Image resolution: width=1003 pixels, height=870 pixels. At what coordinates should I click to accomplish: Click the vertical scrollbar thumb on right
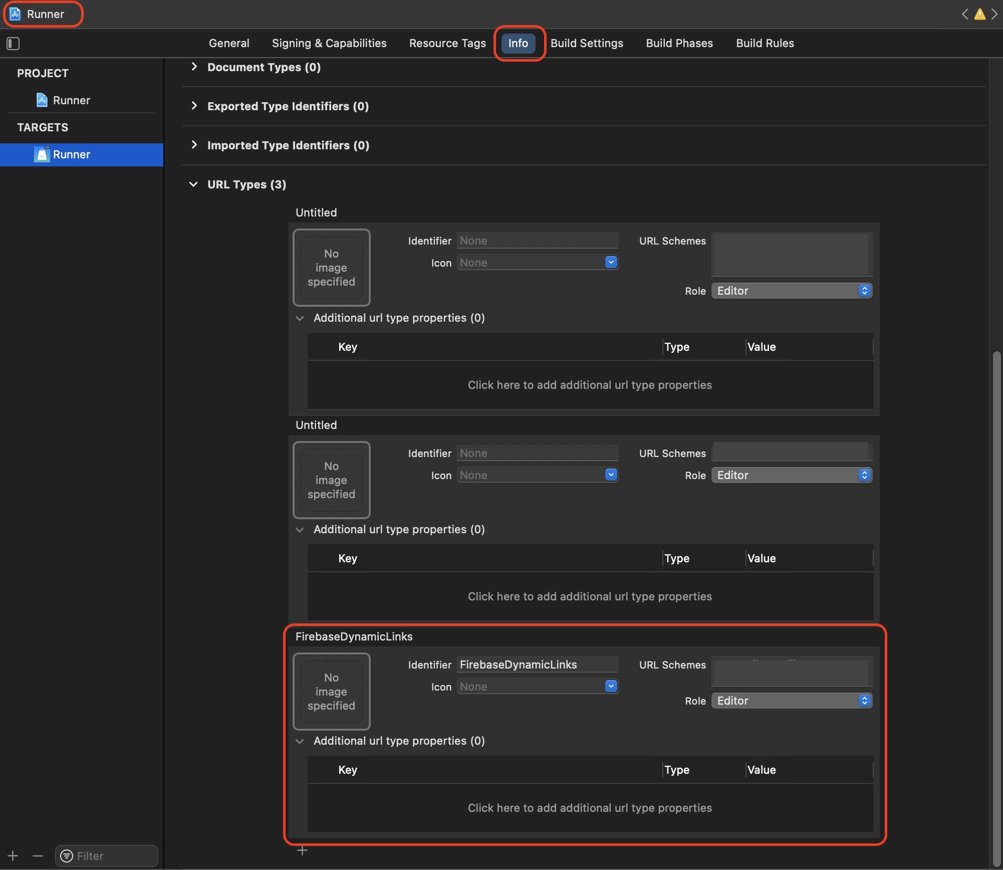coord(997,609)
